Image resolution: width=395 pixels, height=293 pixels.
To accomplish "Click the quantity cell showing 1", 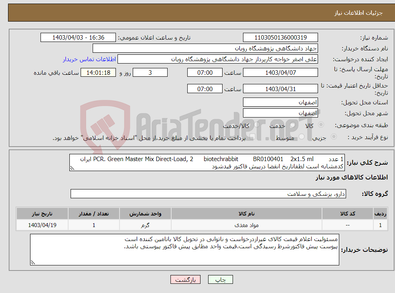I will click(94, 225).
